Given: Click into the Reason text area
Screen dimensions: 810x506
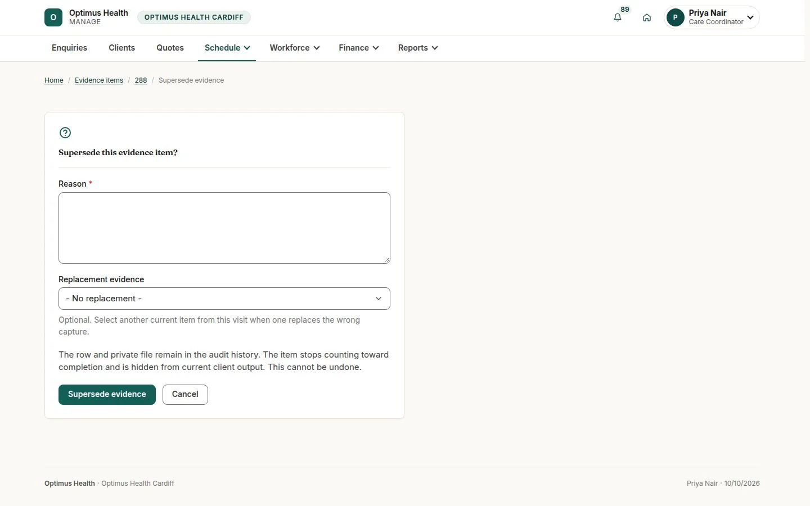Looking at the screenshot, I should (x=224, y=228).
